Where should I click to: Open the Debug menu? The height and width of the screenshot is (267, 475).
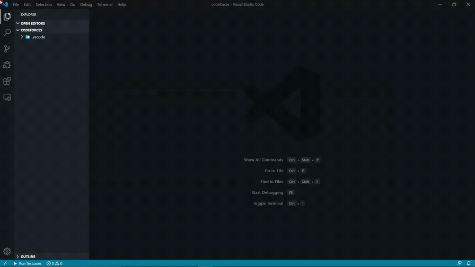[86, 5]
